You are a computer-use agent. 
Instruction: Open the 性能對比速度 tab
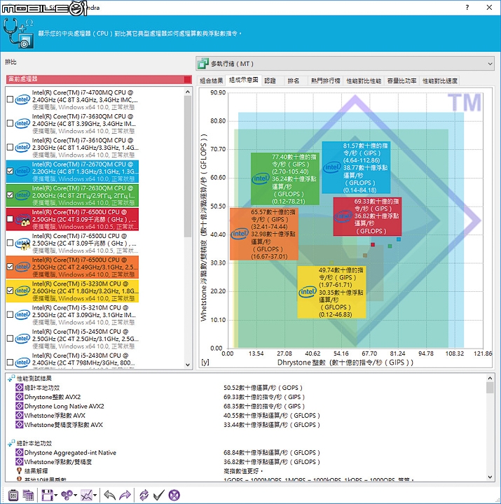click(439, 80)
